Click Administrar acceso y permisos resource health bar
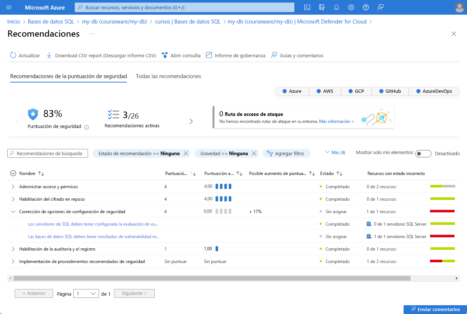Viewport: 467px width, 314px height. pyautogui.click(x=442, y=186)
